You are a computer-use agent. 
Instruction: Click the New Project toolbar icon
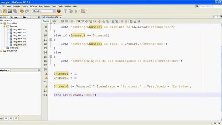click(x=5, y=11)
